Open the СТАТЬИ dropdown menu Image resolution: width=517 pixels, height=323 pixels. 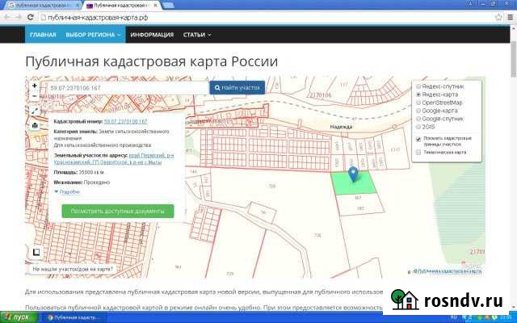click(197, 35)
